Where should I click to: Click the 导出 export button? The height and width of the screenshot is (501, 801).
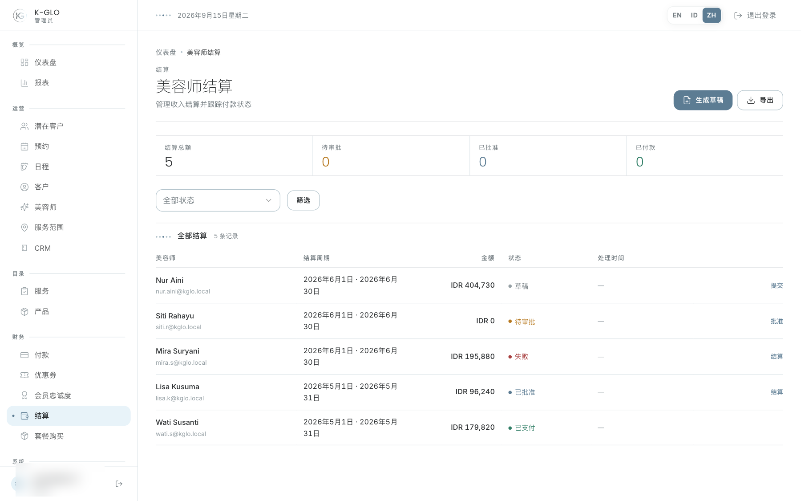tap(760, 100)
